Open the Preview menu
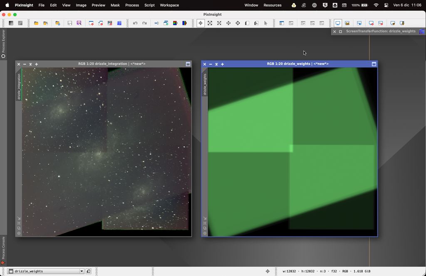The width and height of the screenshot is (426, 276). (x=98, y=5)
